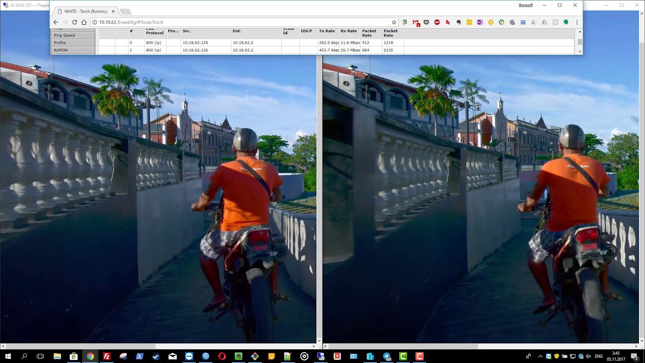
Task: Open Microsoft Store from taskbar
Action: [74, 356]
